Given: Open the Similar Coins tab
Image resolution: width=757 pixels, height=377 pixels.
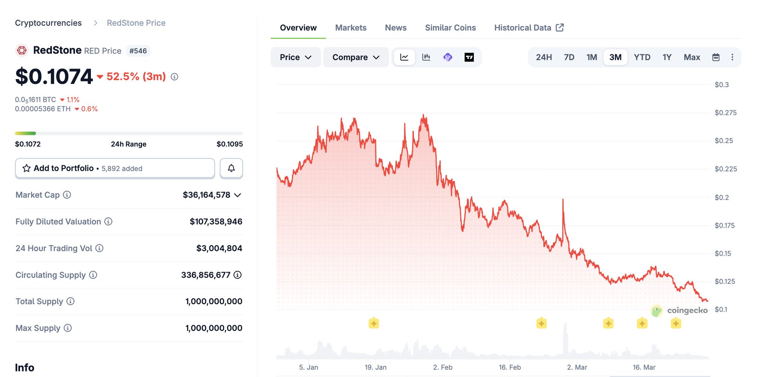Looking at the screenshot, I should point(450,28).
